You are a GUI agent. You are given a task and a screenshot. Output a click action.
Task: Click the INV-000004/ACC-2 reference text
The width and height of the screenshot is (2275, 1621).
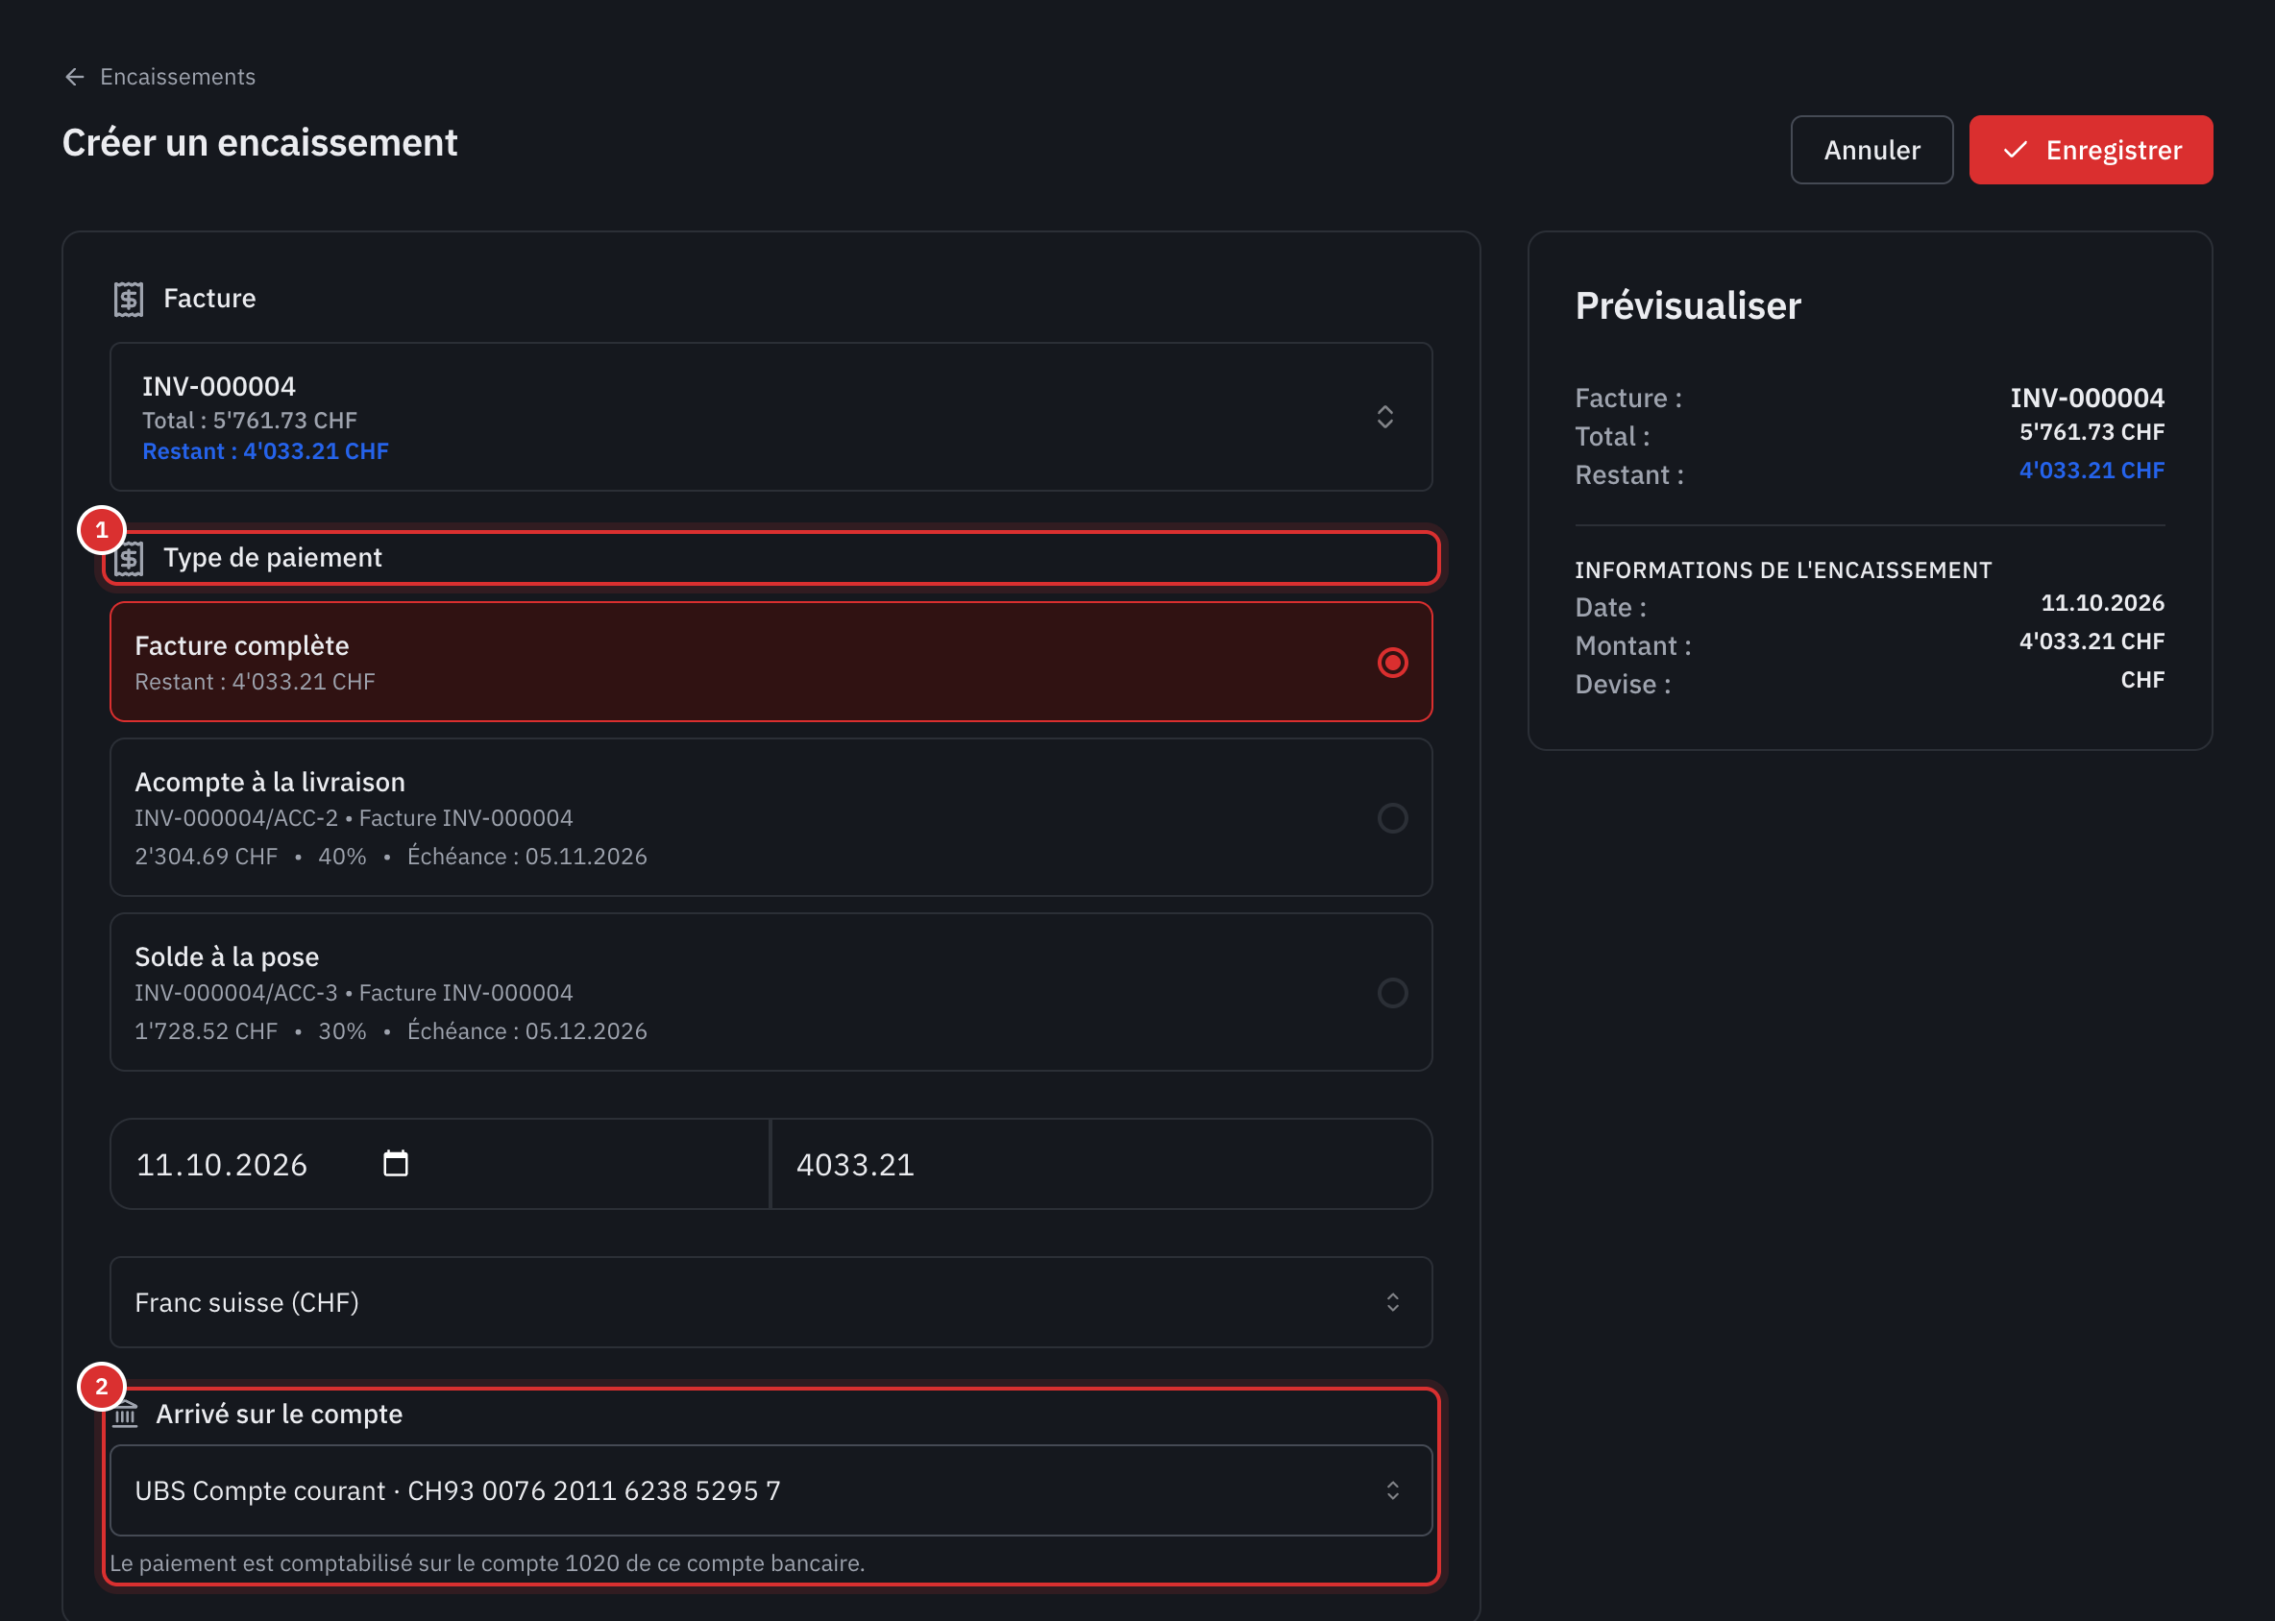[235, 818]
